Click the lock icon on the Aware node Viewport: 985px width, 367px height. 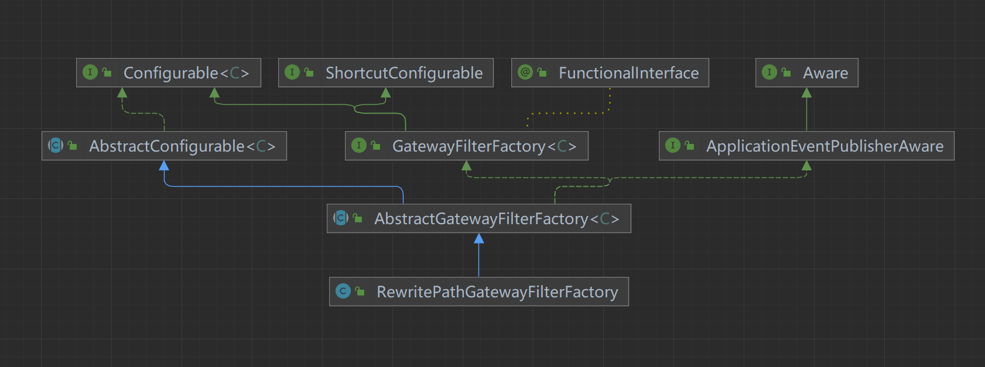[x=786, y=73]
